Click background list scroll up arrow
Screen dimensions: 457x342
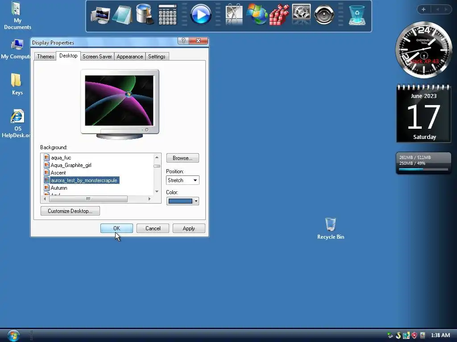[157, 157]
